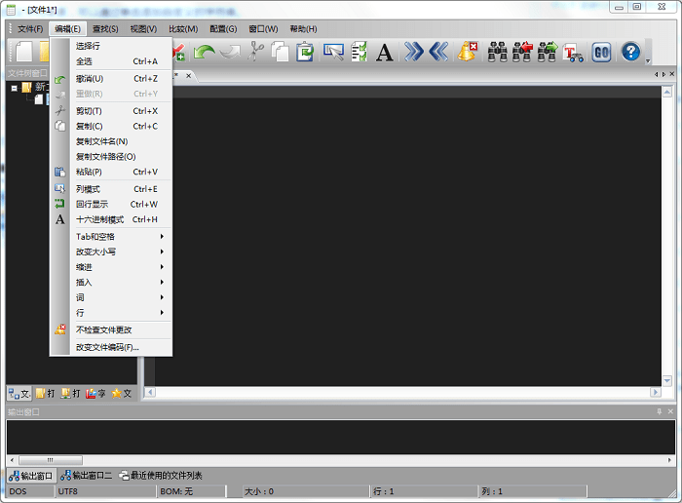Click the scissors cut icon in toolbar
682x503 pixels.
(x=255, y=52)
